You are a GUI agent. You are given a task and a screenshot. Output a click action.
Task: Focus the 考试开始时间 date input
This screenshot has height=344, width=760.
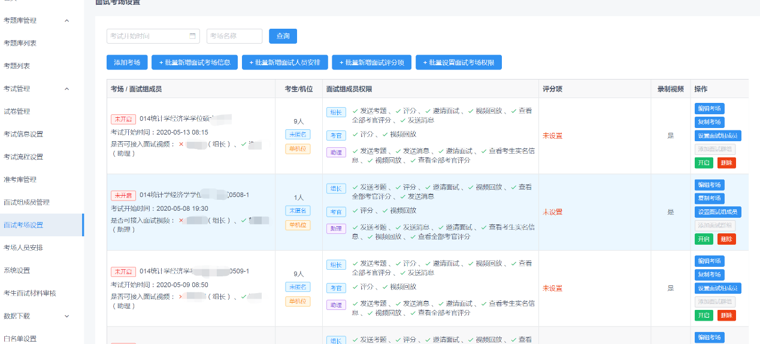point(153,36)
